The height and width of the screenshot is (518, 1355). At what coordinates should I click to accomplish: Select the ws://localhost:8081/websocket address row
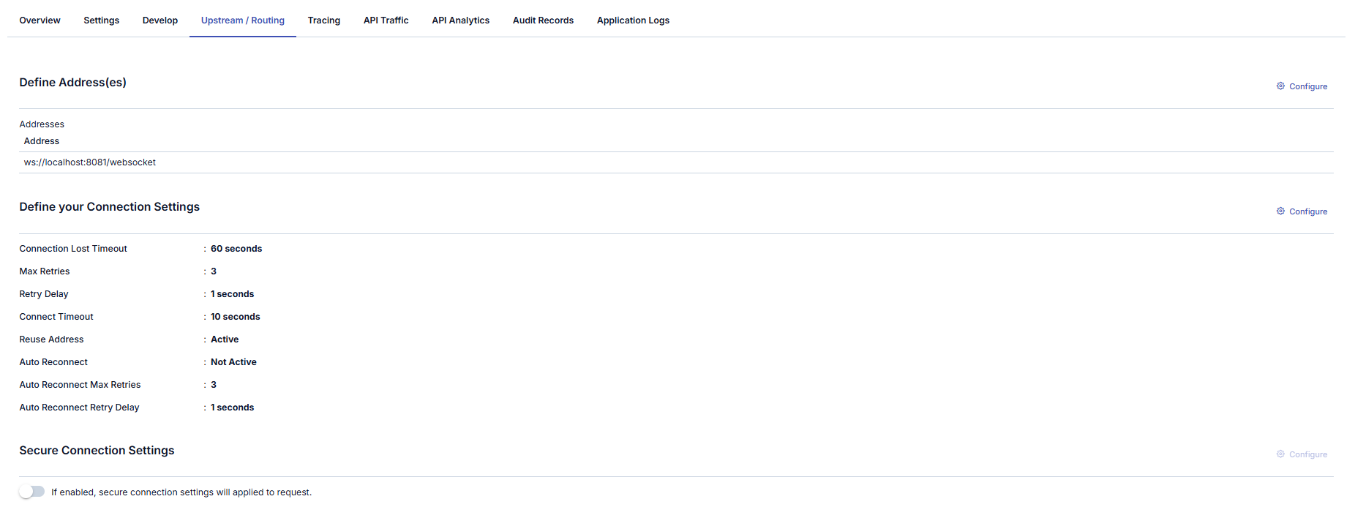90,162
